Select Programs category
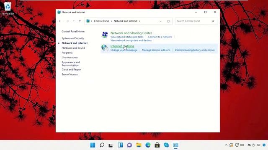 [67, 53]
